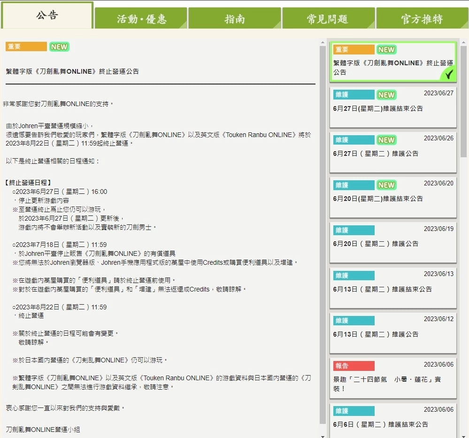469x438 pixels.
Task: Click the currently selected 公告 tab
Action: (46, 15)
